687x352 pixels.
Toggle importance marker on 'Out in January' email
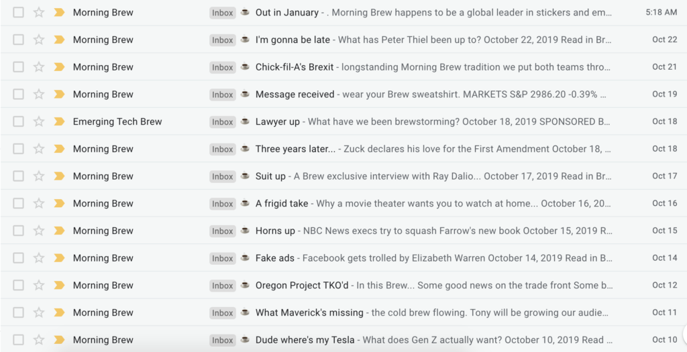pos(59,12)
